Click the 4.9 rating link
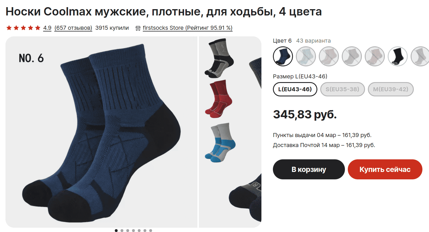The width and height of the screenshot is (429, 232). 47,28
